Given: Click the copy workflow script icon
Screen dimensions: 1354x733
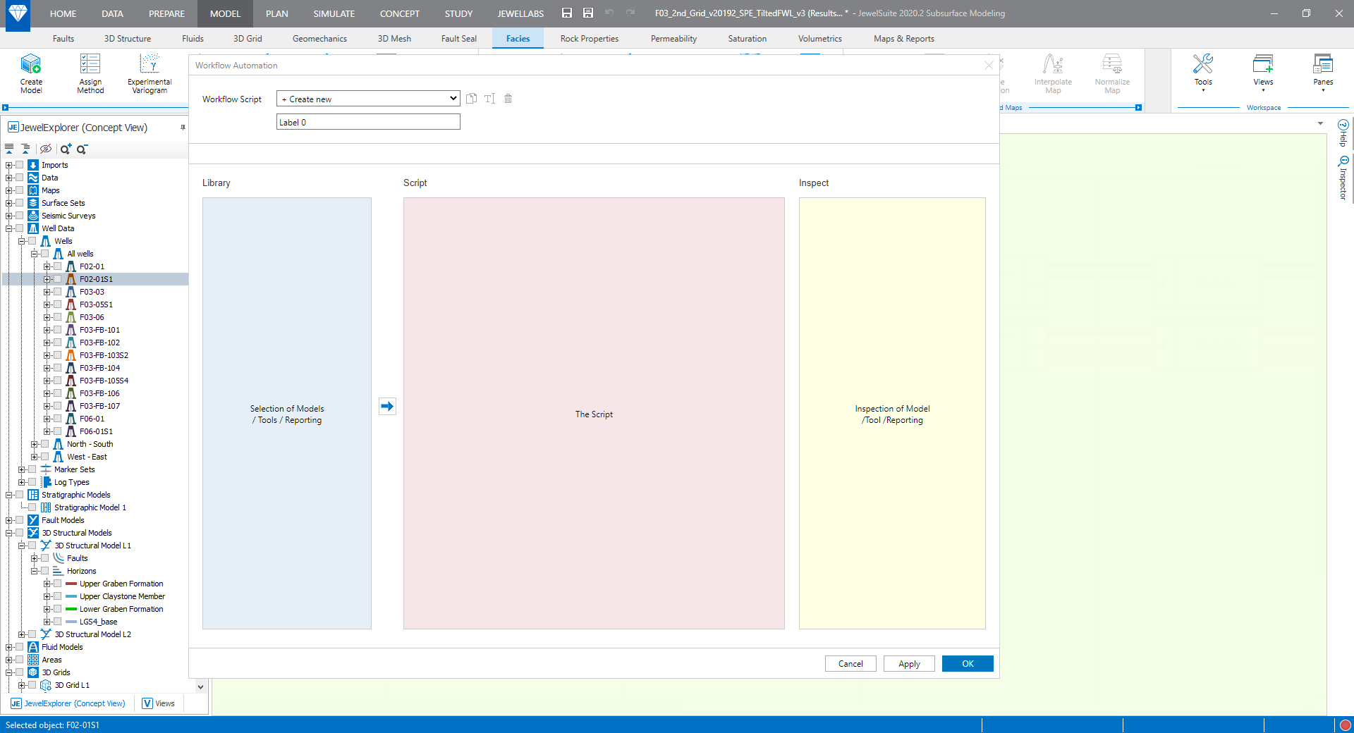Looking at the screenshot, I should (471, 99).
